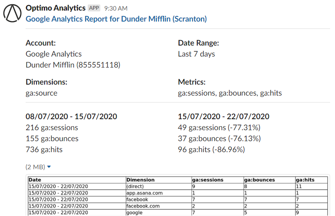The width and height of the screenshot is (335, 216).
Task: Select the 15/07/2020 - 22/07/2020 bold period heading
Action: click(x=224, y=116)
